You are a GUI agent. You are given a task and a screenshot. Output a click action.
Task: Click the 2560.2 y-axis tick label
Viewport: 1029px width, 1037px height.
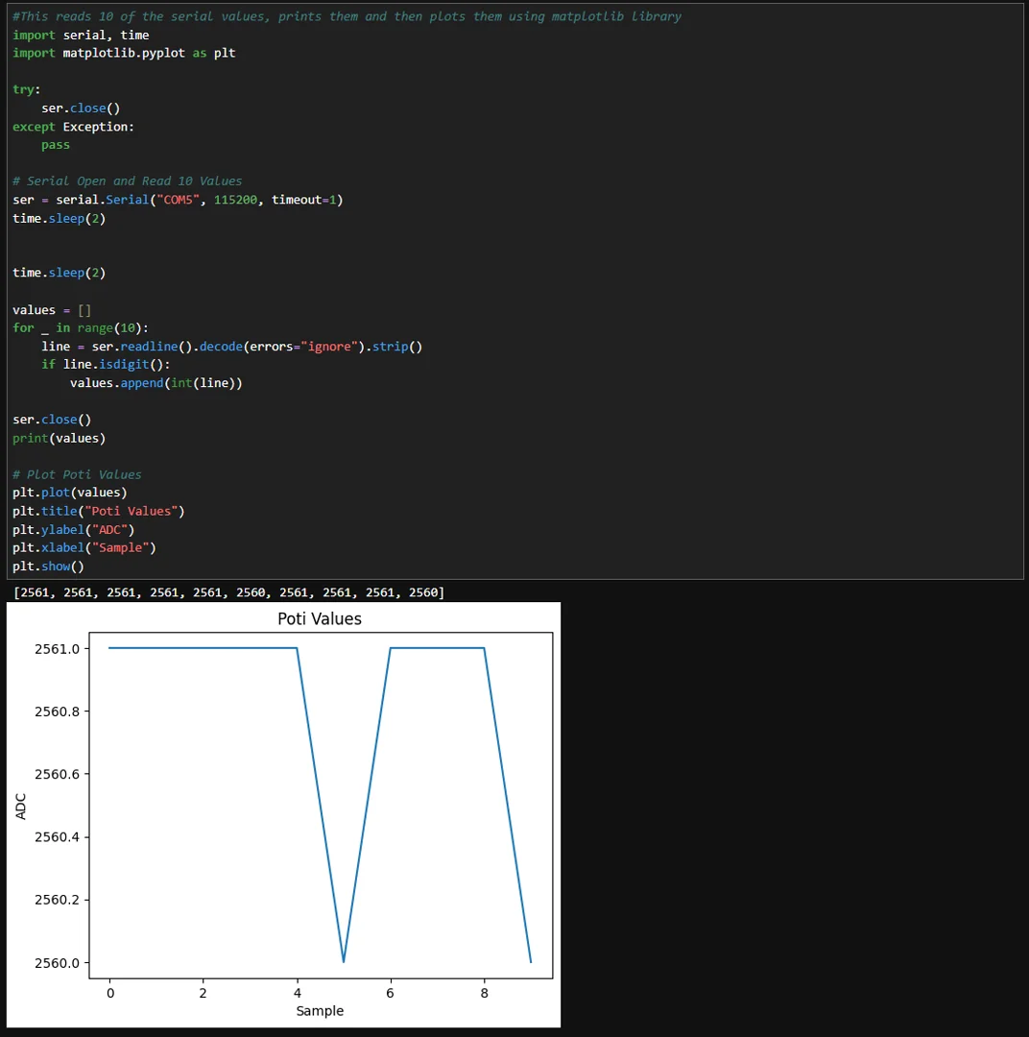(57, 900)
